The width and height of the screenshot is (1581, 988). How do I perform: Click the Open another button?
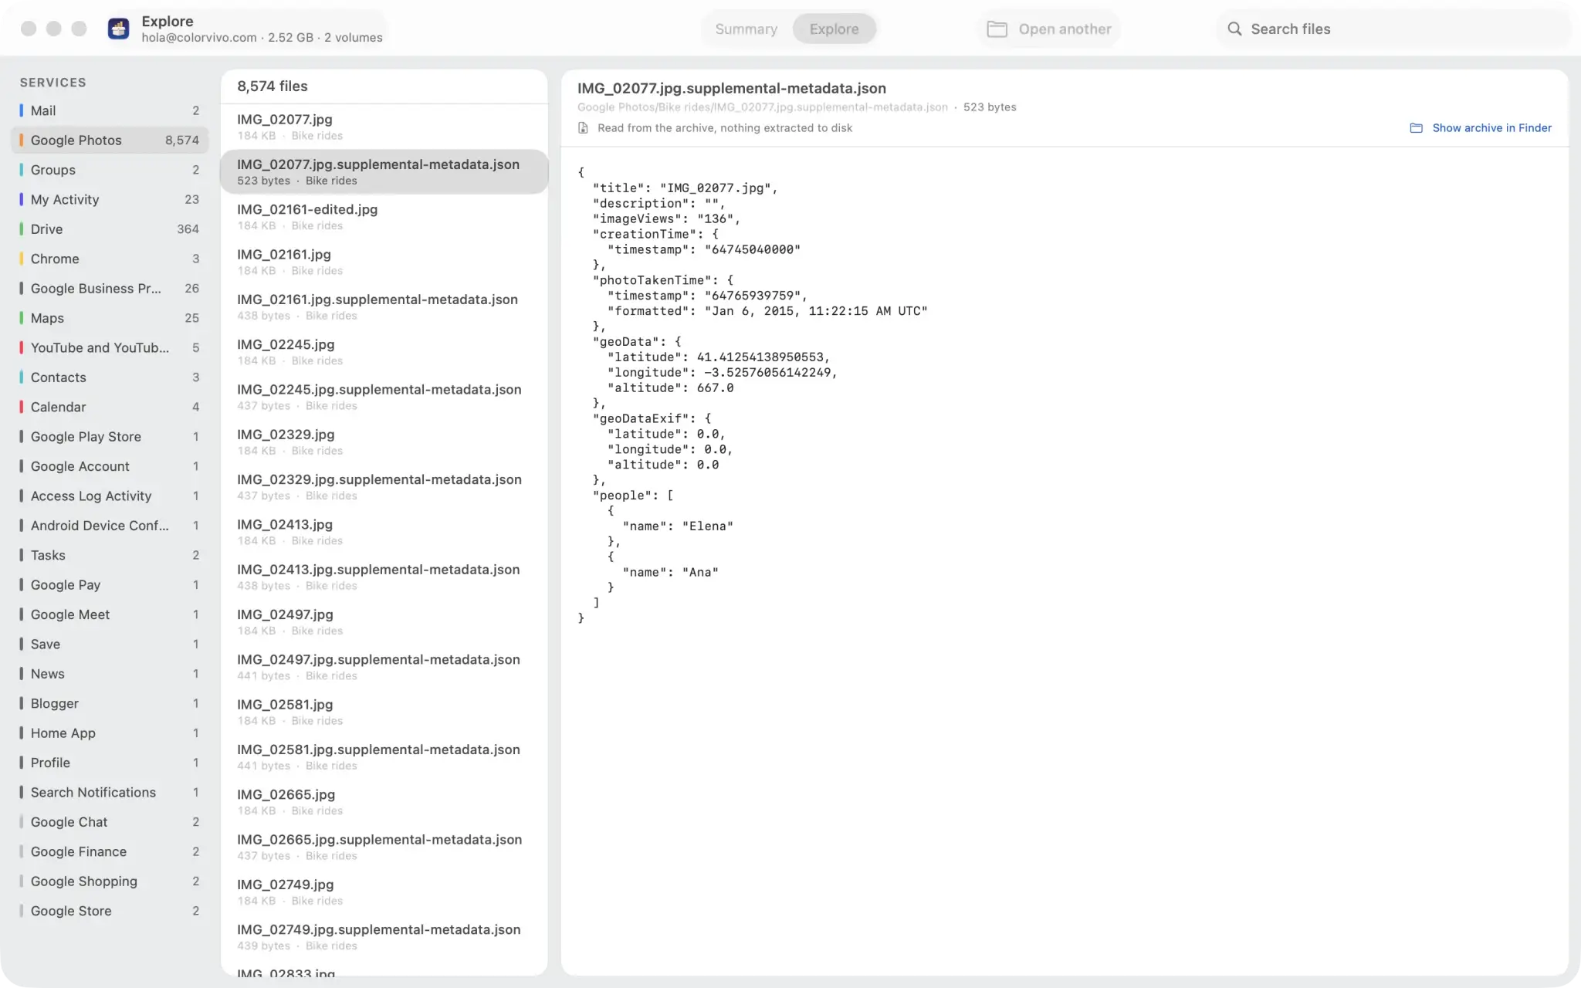coord(1048,29)
